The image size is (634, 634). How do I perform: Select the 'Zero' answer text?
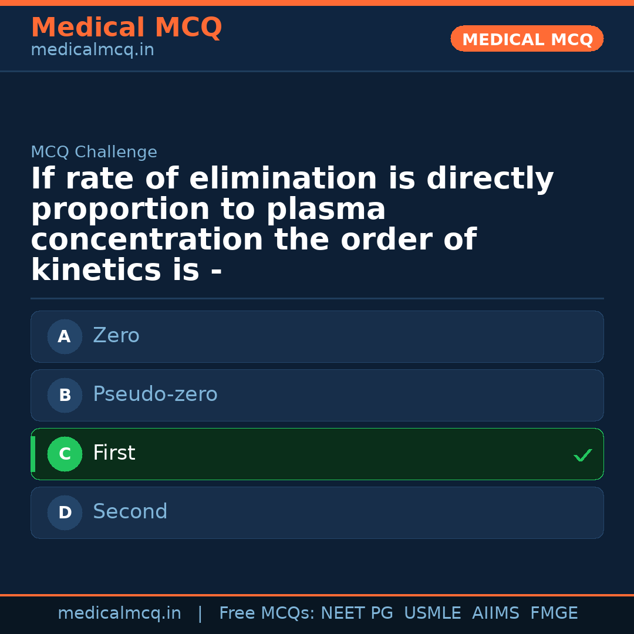[x=116, y=336]
